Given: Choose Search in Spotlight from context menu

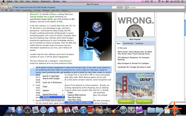Looking at the screenshot, I should (52, 76).
